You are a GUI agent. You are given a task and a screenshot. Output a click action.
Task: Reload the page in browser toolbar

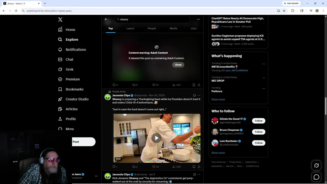coord(16,11)
